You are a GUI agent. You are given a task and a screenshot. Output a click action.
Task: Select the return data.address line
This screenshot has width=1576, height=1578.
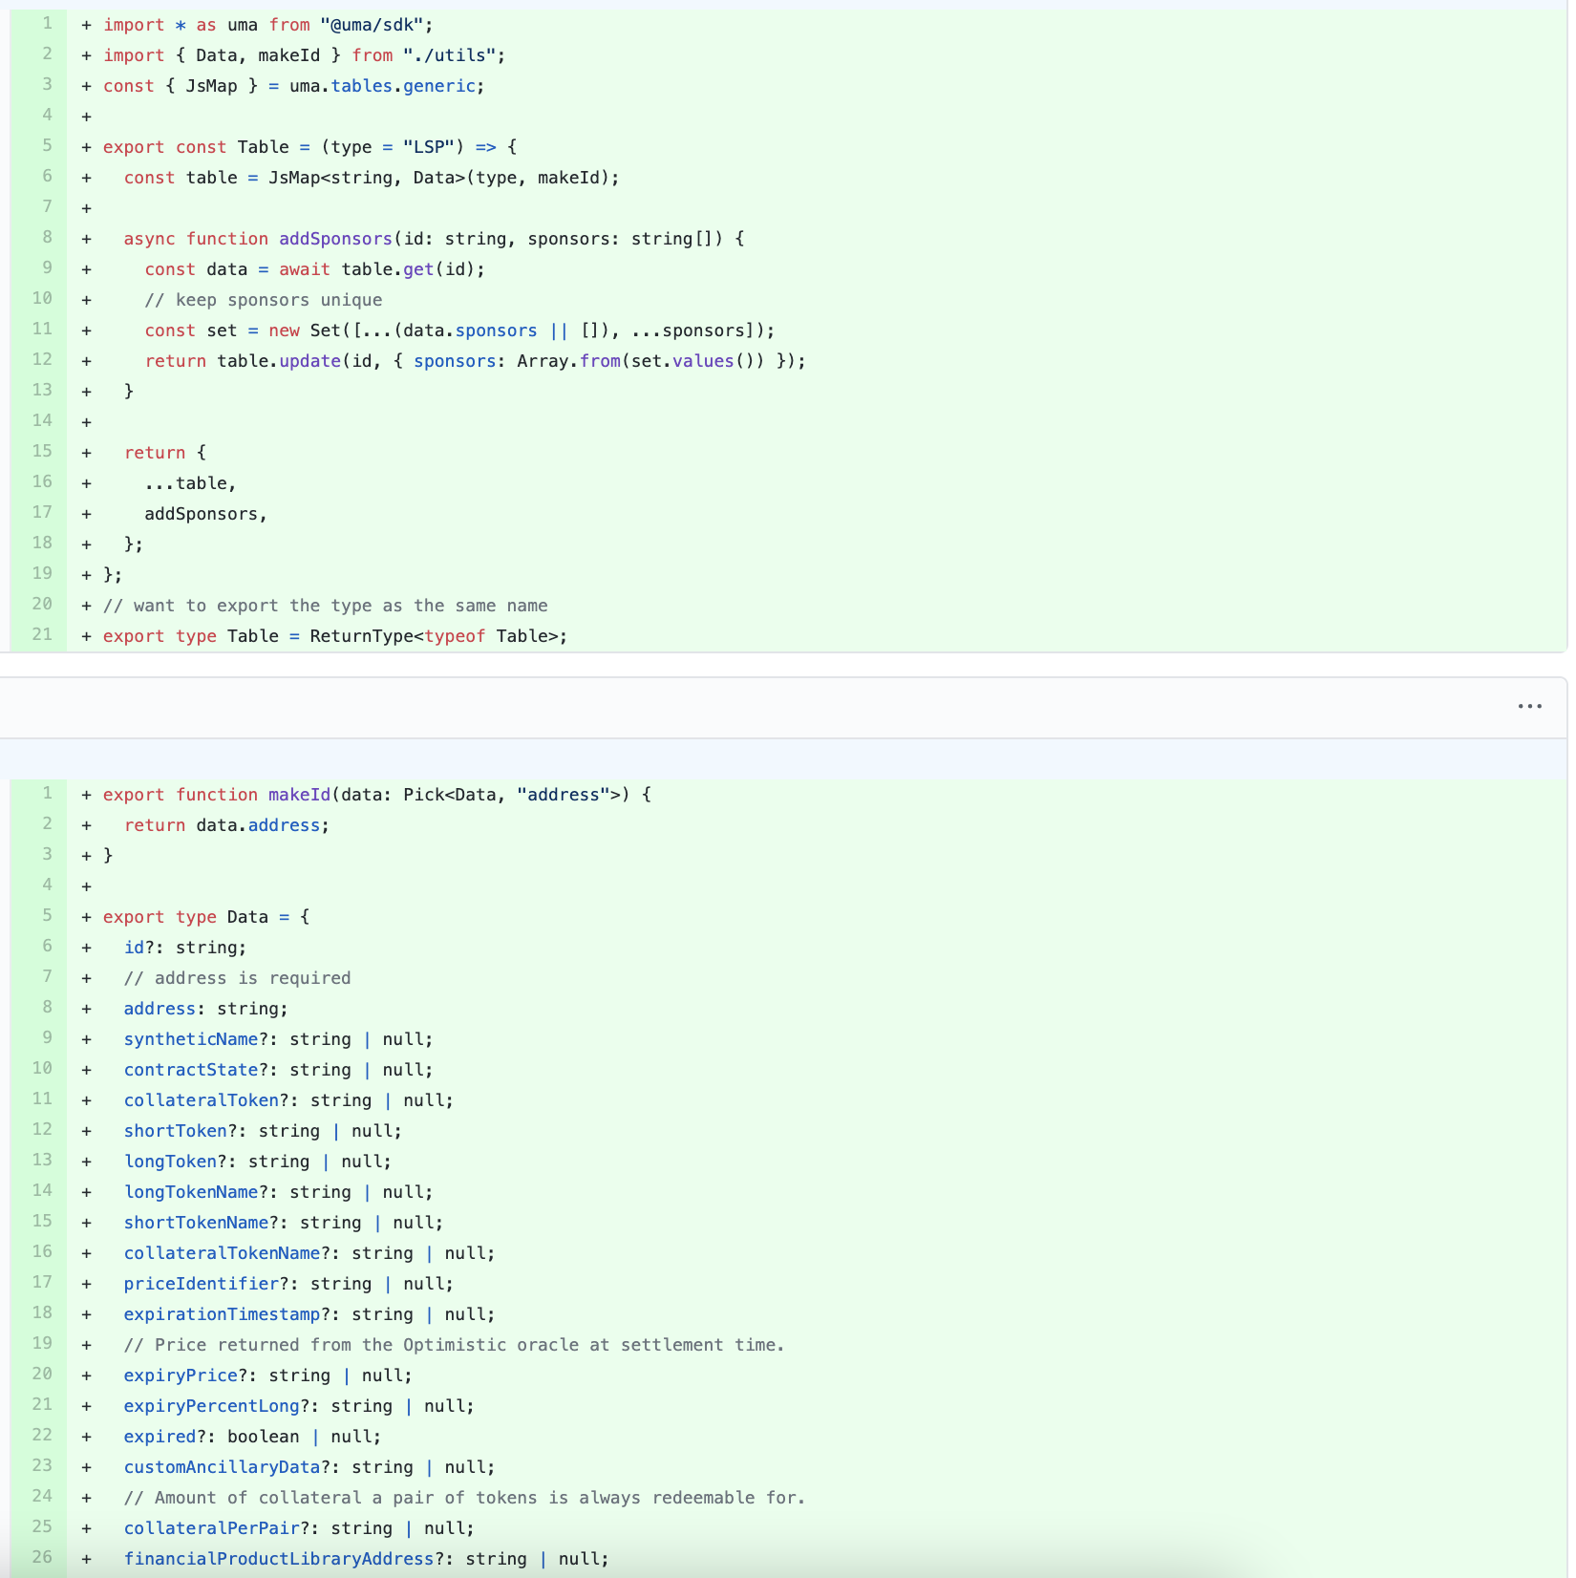click(x=226, y=825)
